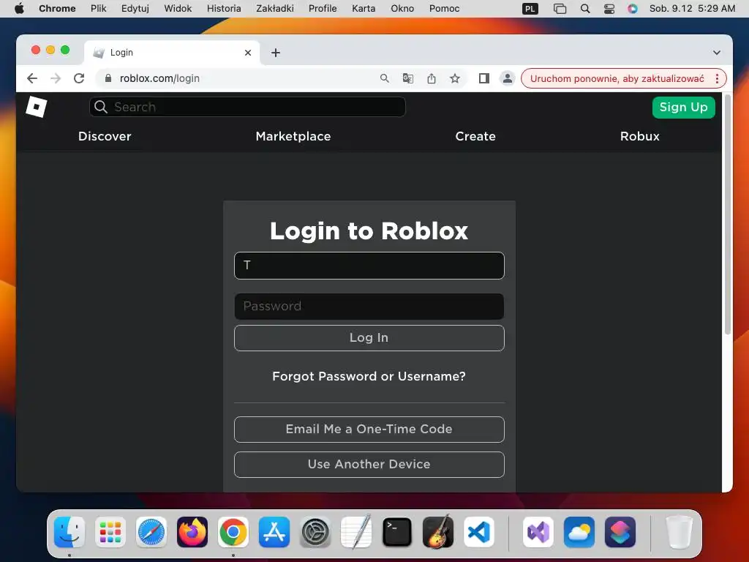Reload the Roblox login page
The width and height of the screenshot is (749, 562).
click(x=79, y=78)
